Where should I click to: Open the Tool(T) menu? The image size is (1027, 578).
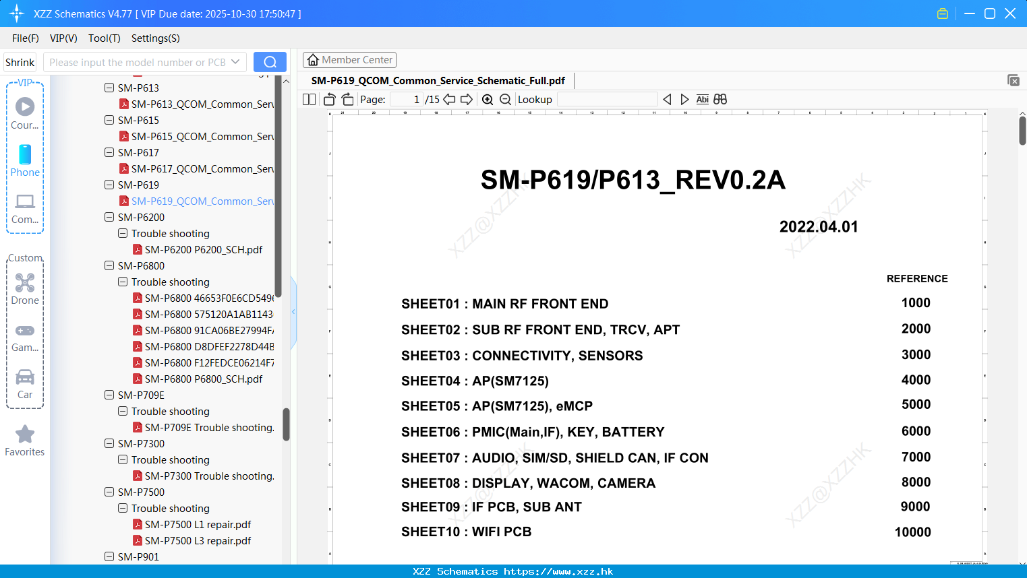pos(105,38)
